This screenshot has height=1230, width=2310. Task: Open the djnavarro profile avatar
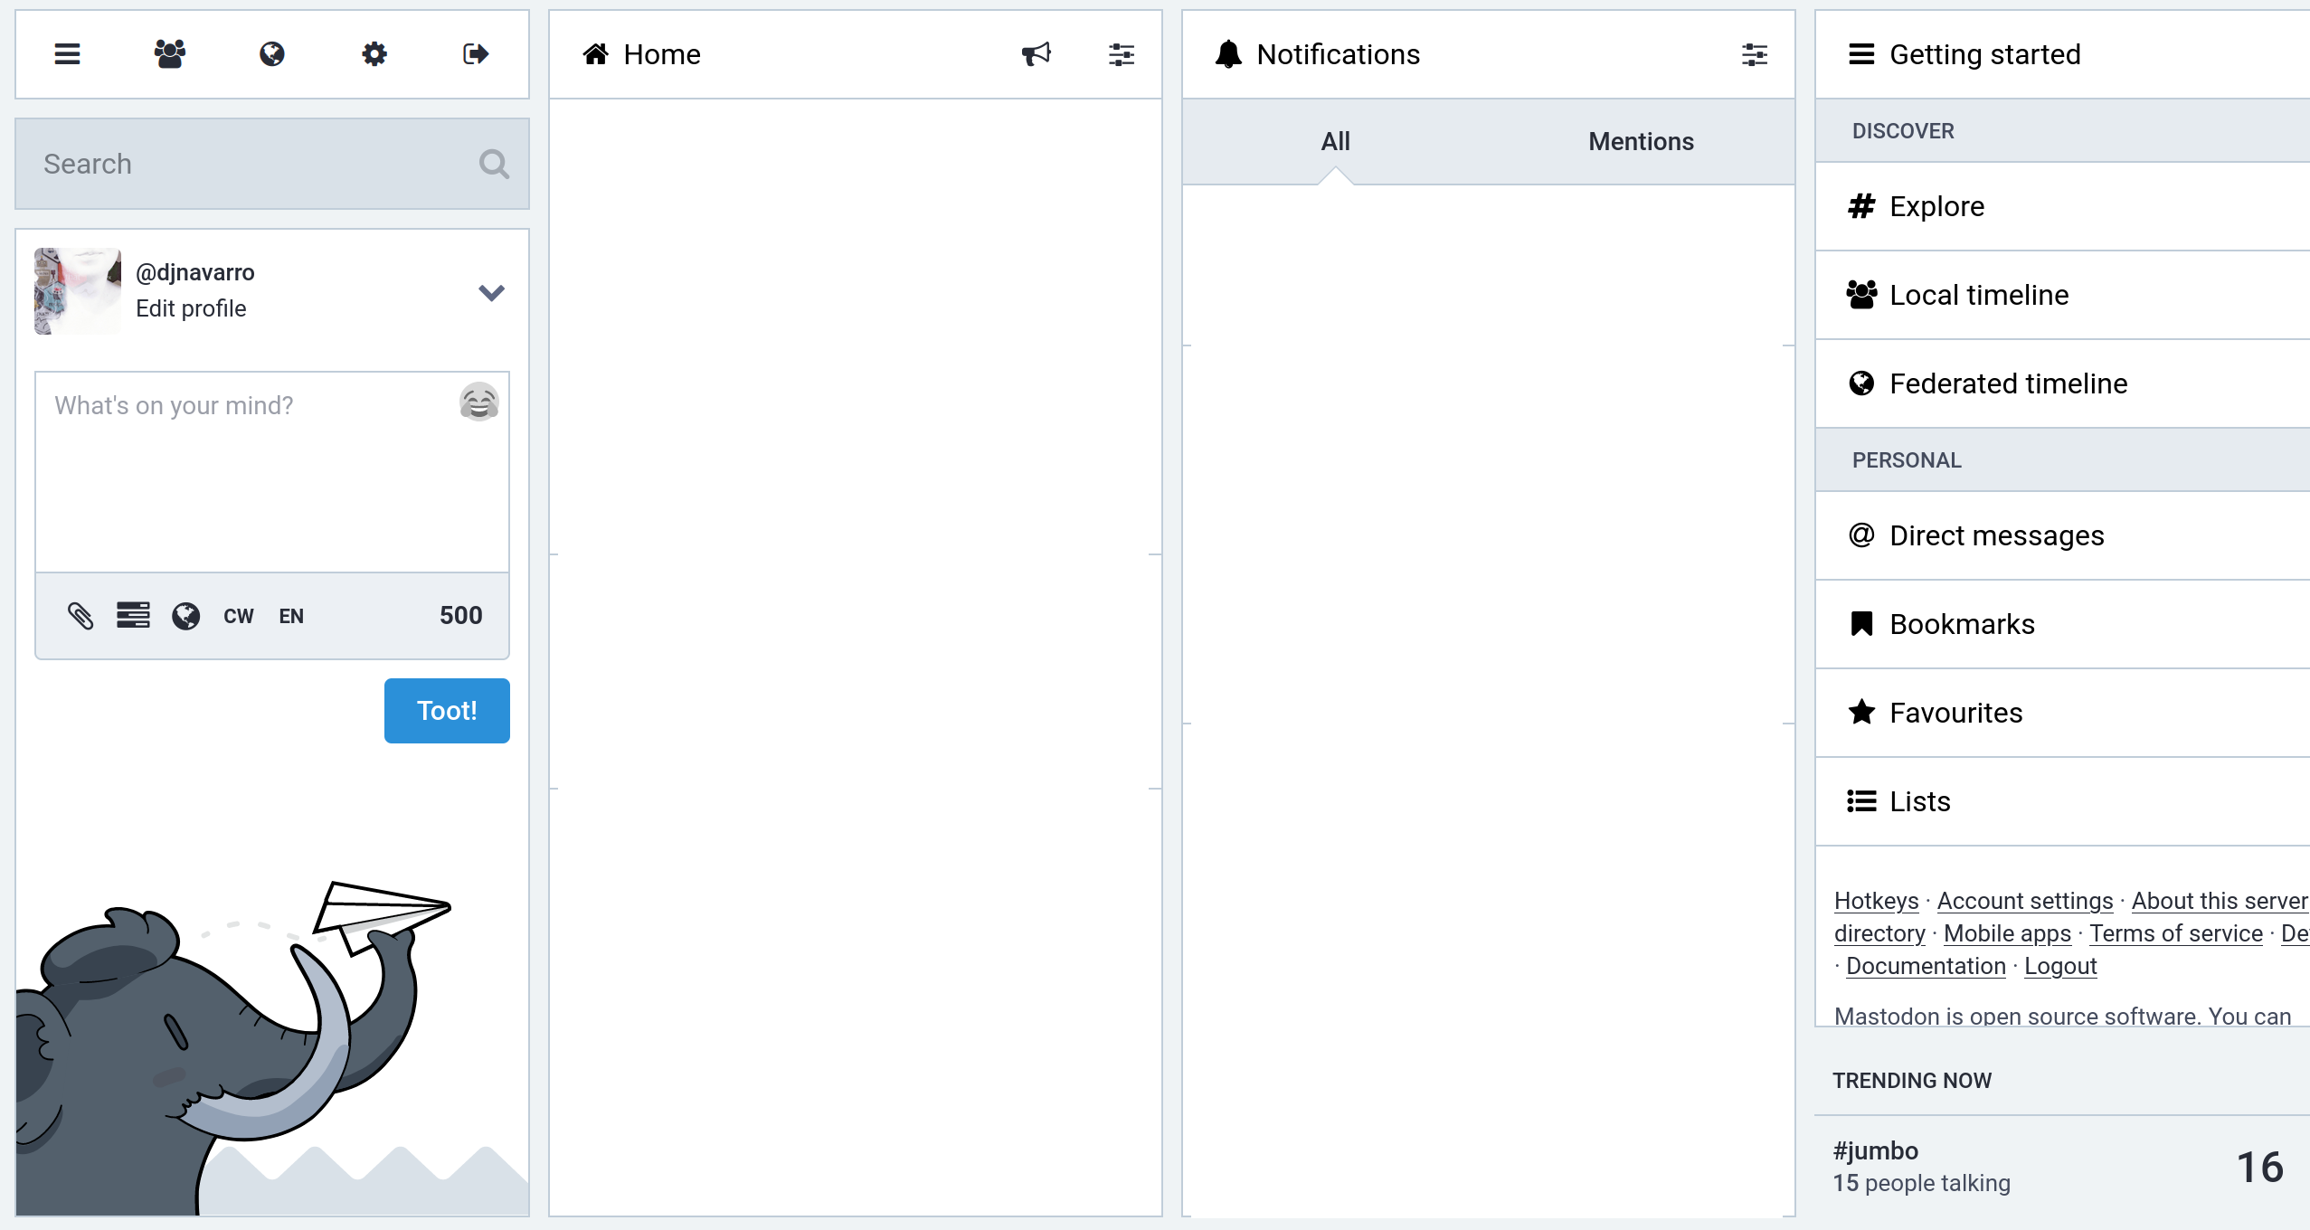tap(78, 291)
